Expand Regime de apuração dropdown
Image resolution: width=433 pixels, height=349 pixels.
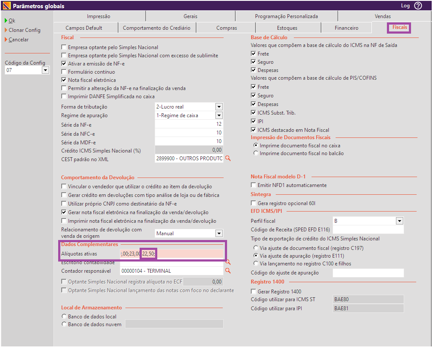pos(219,115)
